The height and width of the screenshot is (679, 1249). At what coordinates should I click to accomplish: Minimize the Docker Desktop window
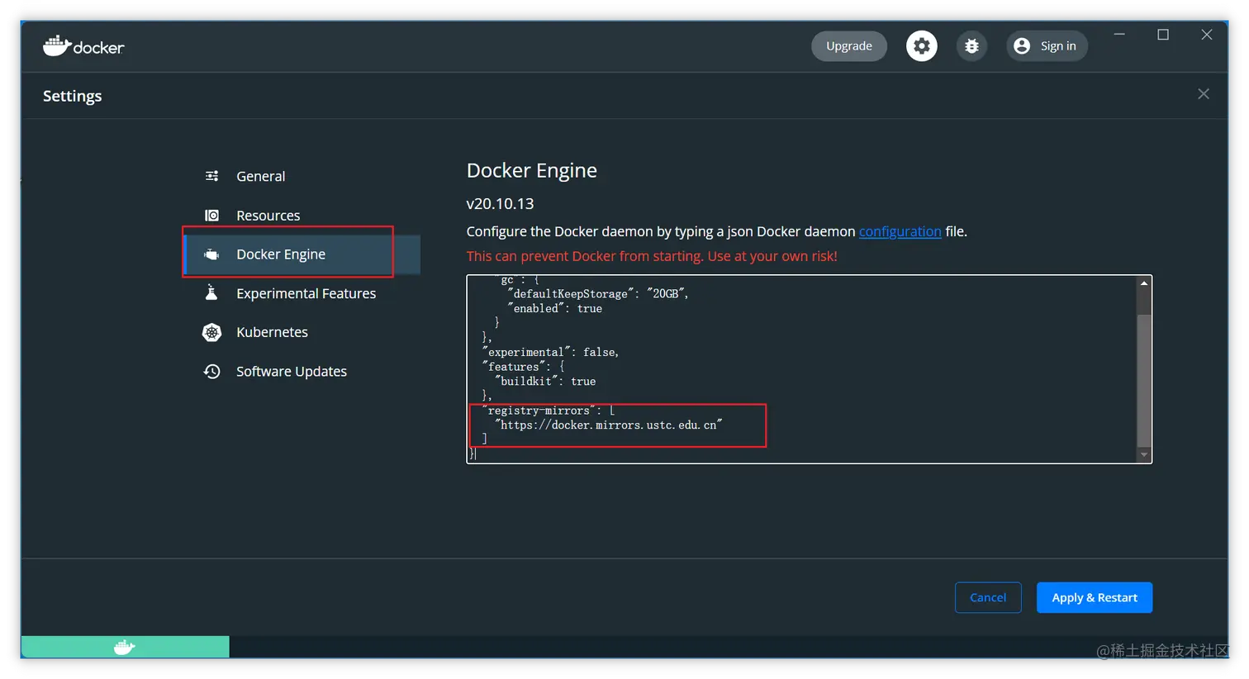tap(1119, 35)
